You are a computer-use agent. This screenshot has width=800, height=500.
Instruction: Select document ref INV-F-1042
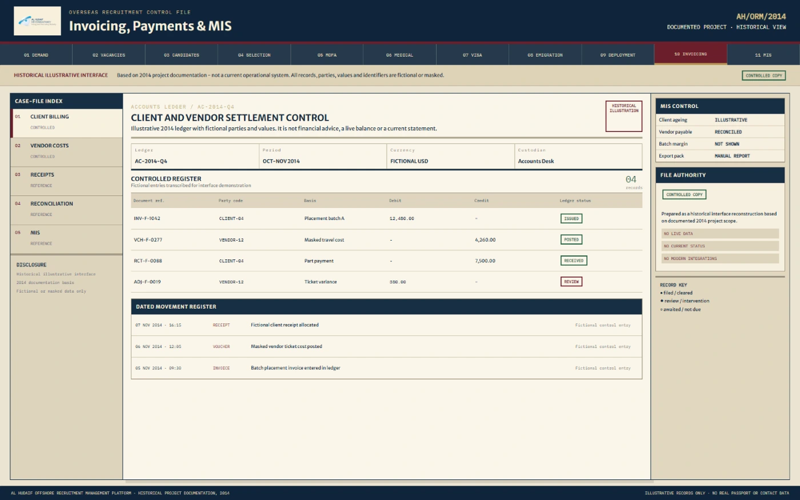coord(147,218)
